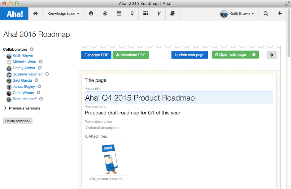The image size is (291, 189).
Task: Open notebooks via the book icon
Action: (172, 14)
